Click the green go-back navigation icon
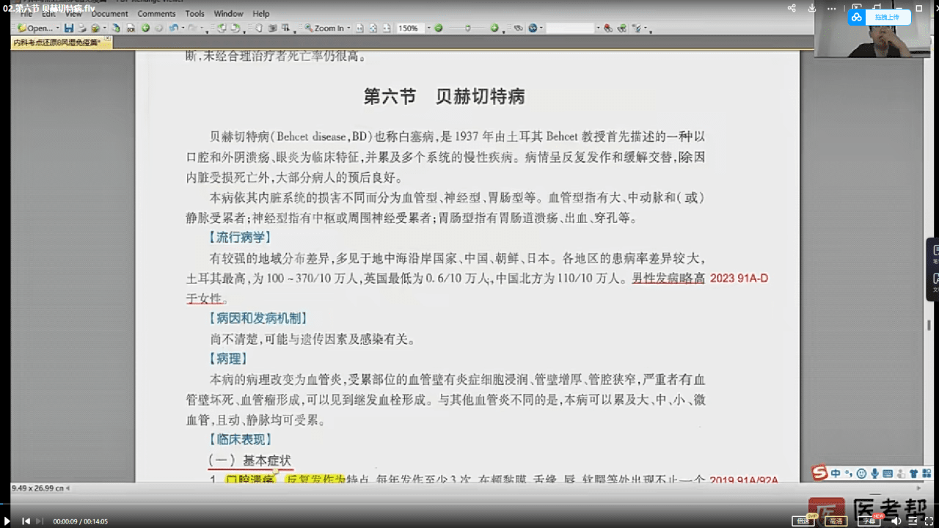 145,28
